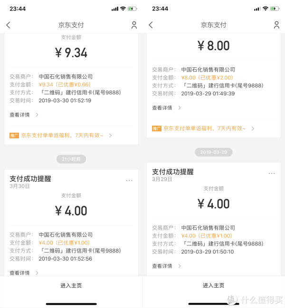Tap the transaction time 2019-03-30 01:52:56
Image resolution: width=285 pixels, height=308 pixels.
(x=66, y=259)
